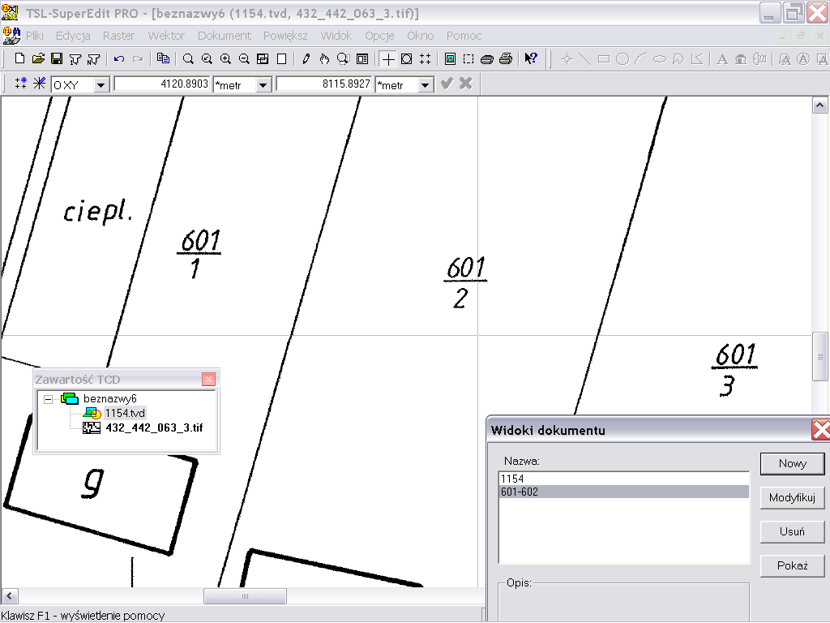The image size is (830, 623).
Task: Click the context help arrow-question icon
Action: click(531, 58)
